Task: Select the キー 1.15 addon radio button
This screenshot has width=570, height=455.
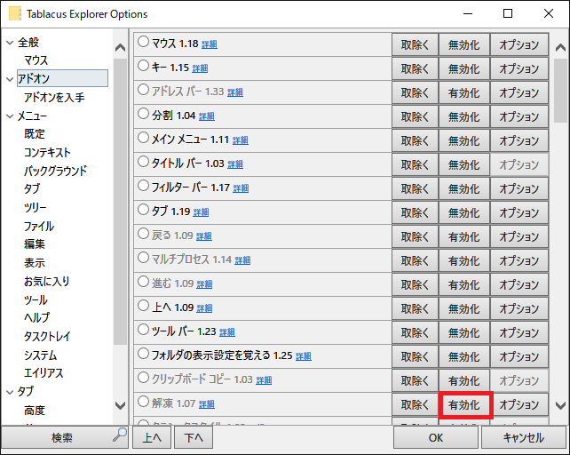Action: click(x=143, y=66)
